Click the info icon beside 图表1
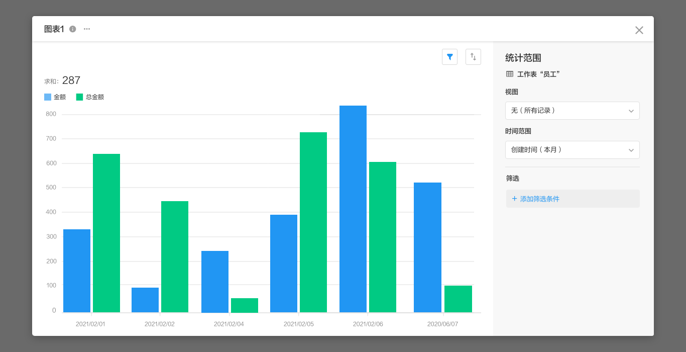The height and width of the screenshot is (352, 686). tap(73, 29)
